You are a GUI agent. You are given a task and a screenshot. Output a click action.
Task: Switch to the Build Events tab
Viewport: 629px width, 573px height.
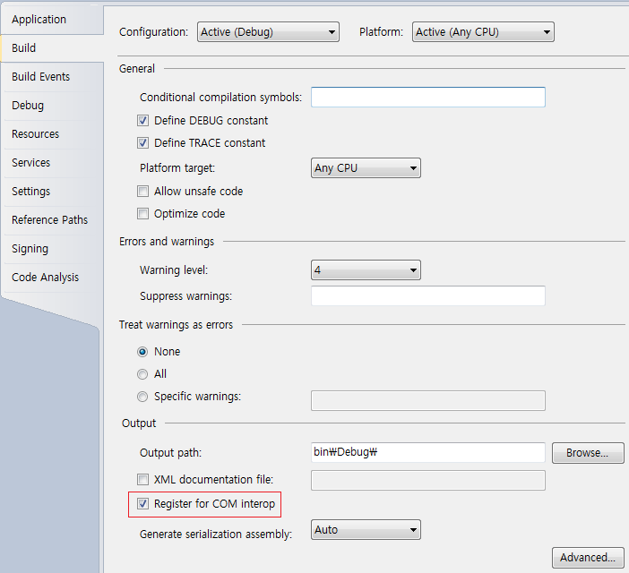(x=52, y=76)
